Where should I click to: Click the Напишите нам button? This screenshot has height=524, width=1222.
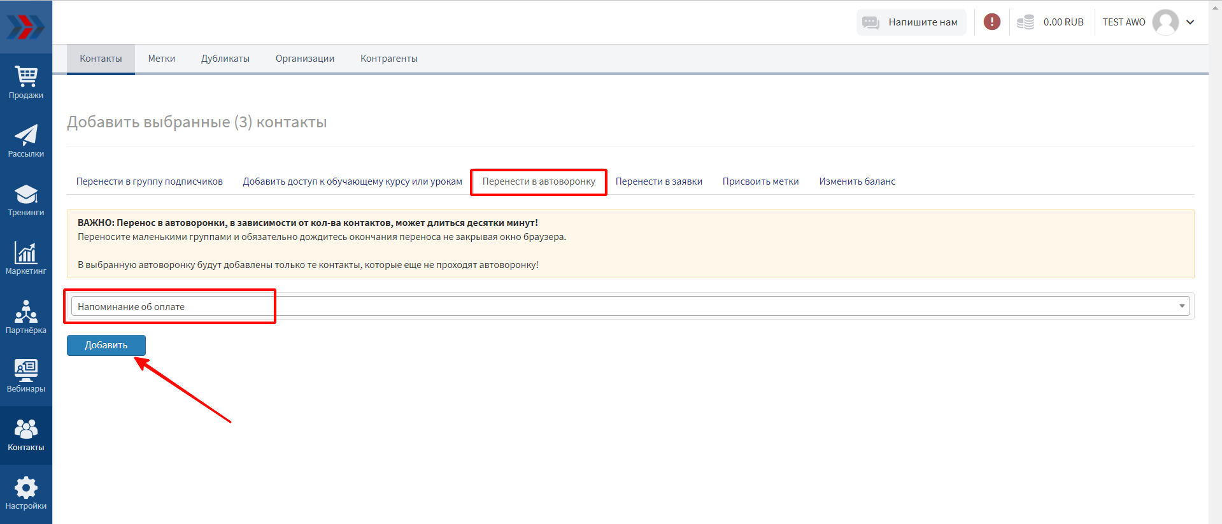click(x=911, y=22)
